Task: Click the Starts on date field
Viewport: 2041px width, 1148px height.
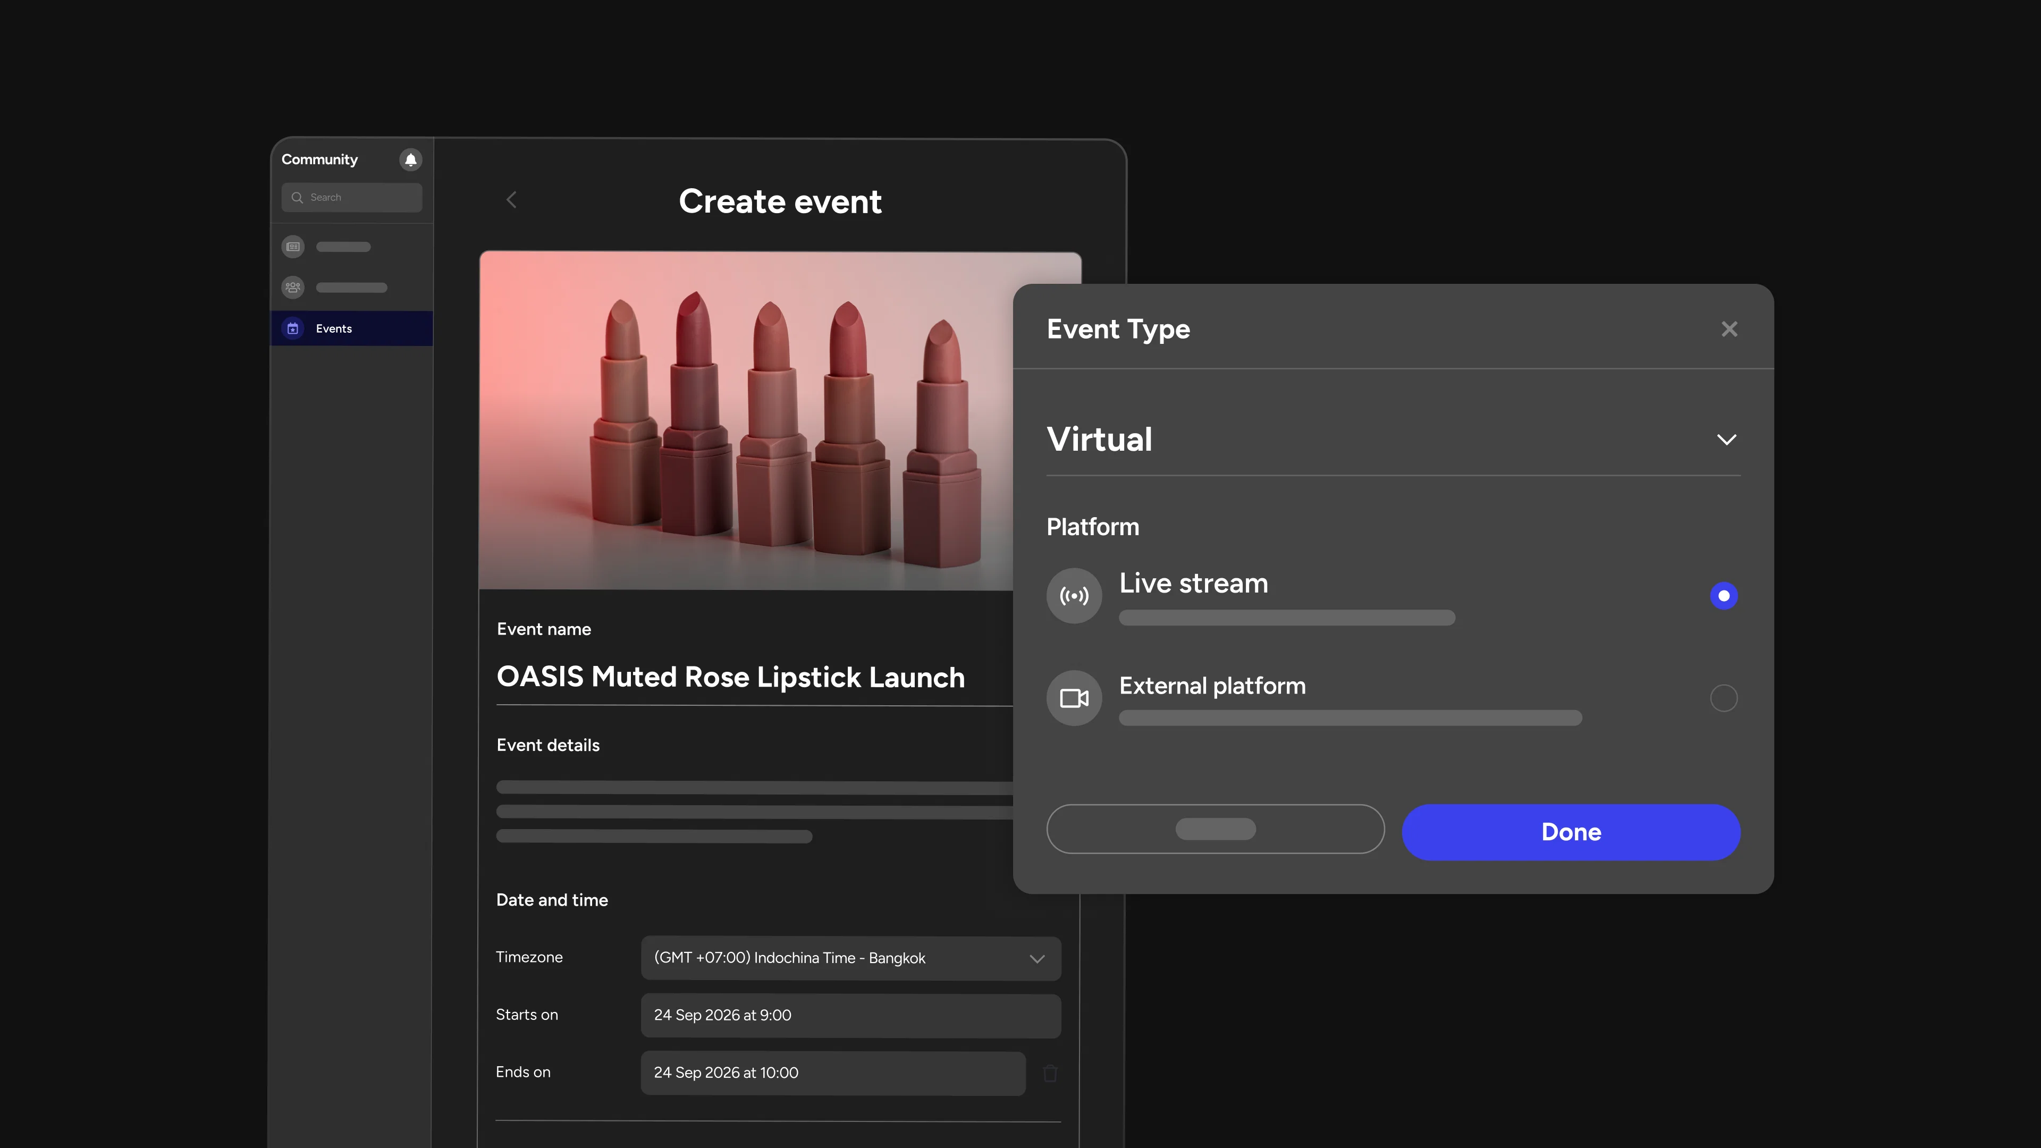Action: pos(850,1015)
